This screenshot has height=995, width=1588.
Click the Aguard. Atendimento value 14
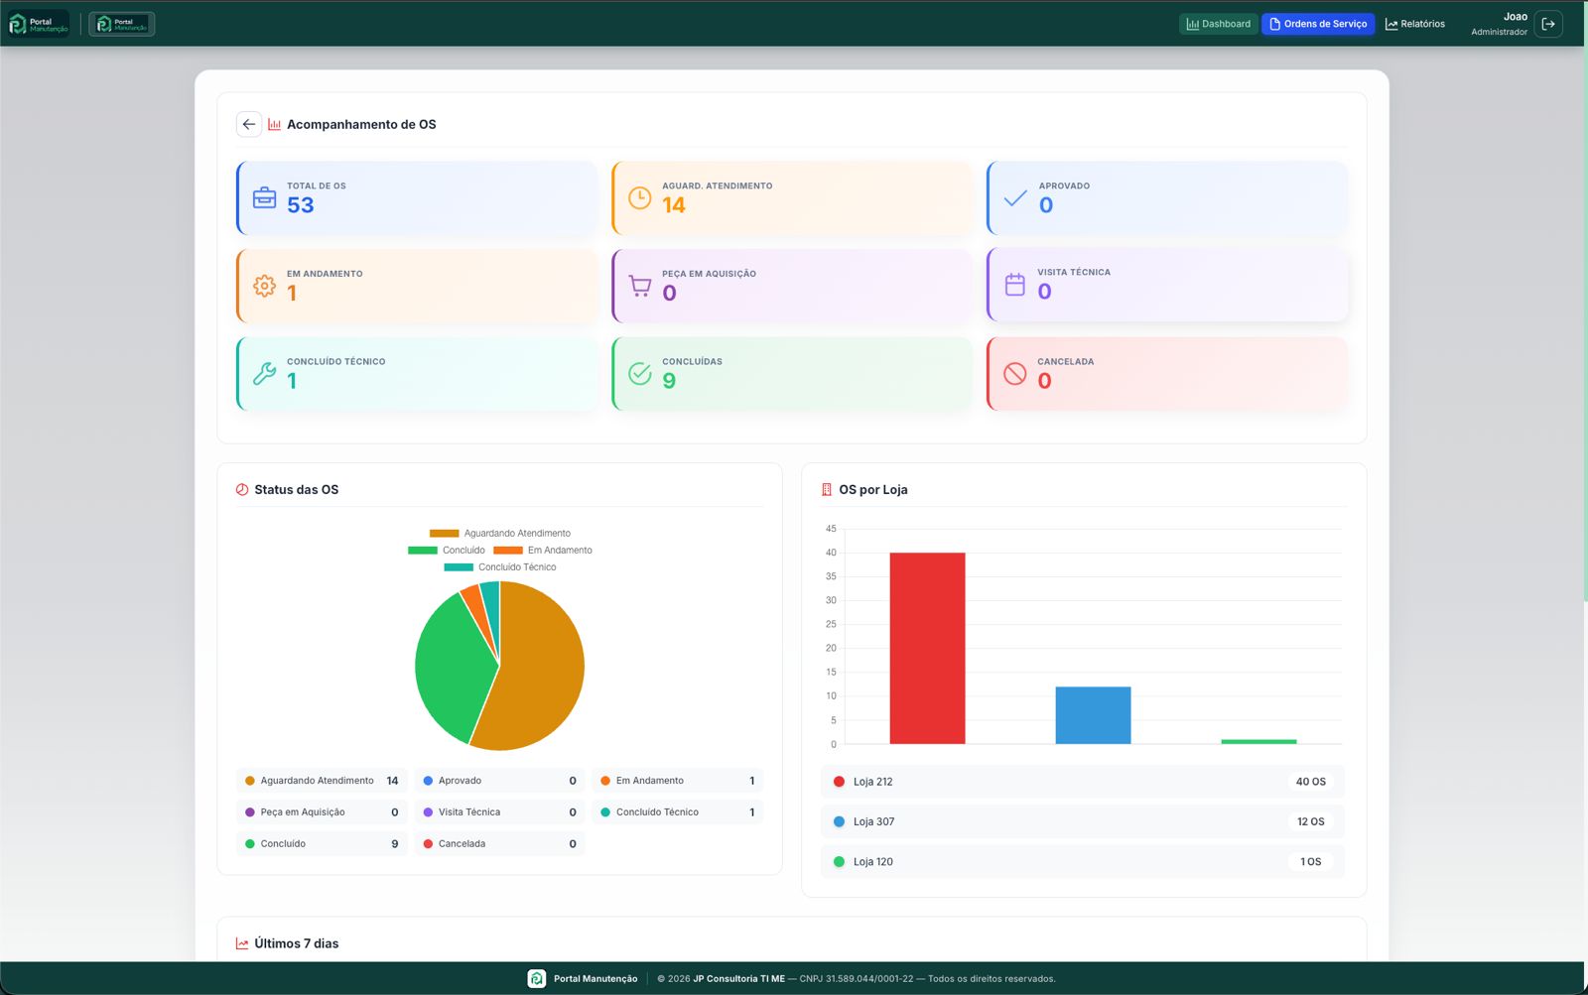674,205
